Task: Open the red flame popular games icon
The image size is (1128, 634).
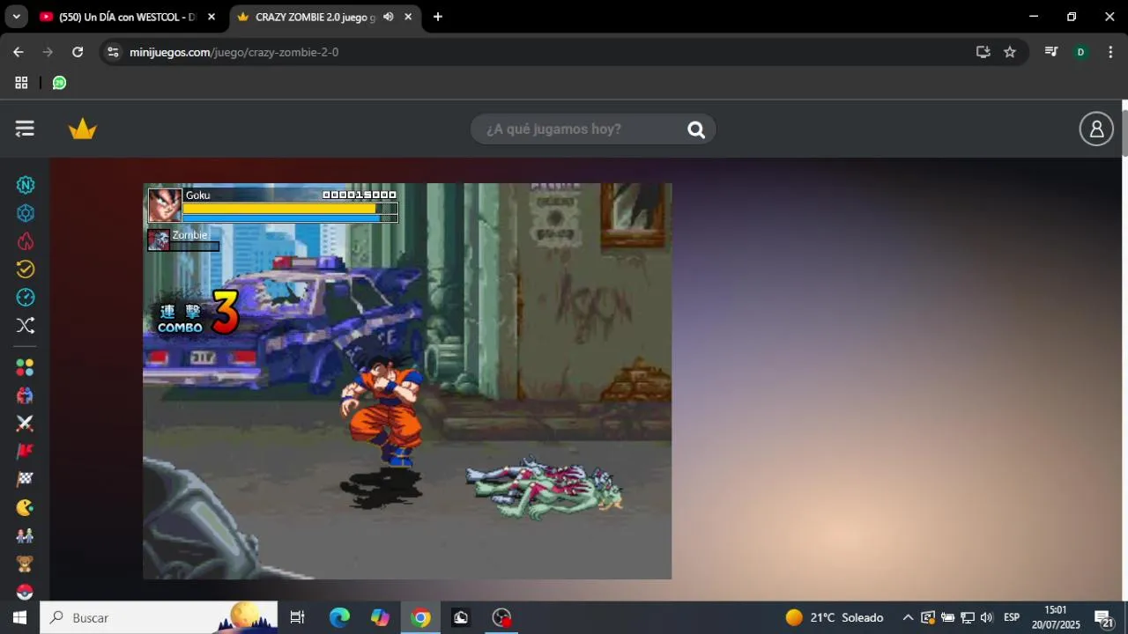Action: point(26,241)
